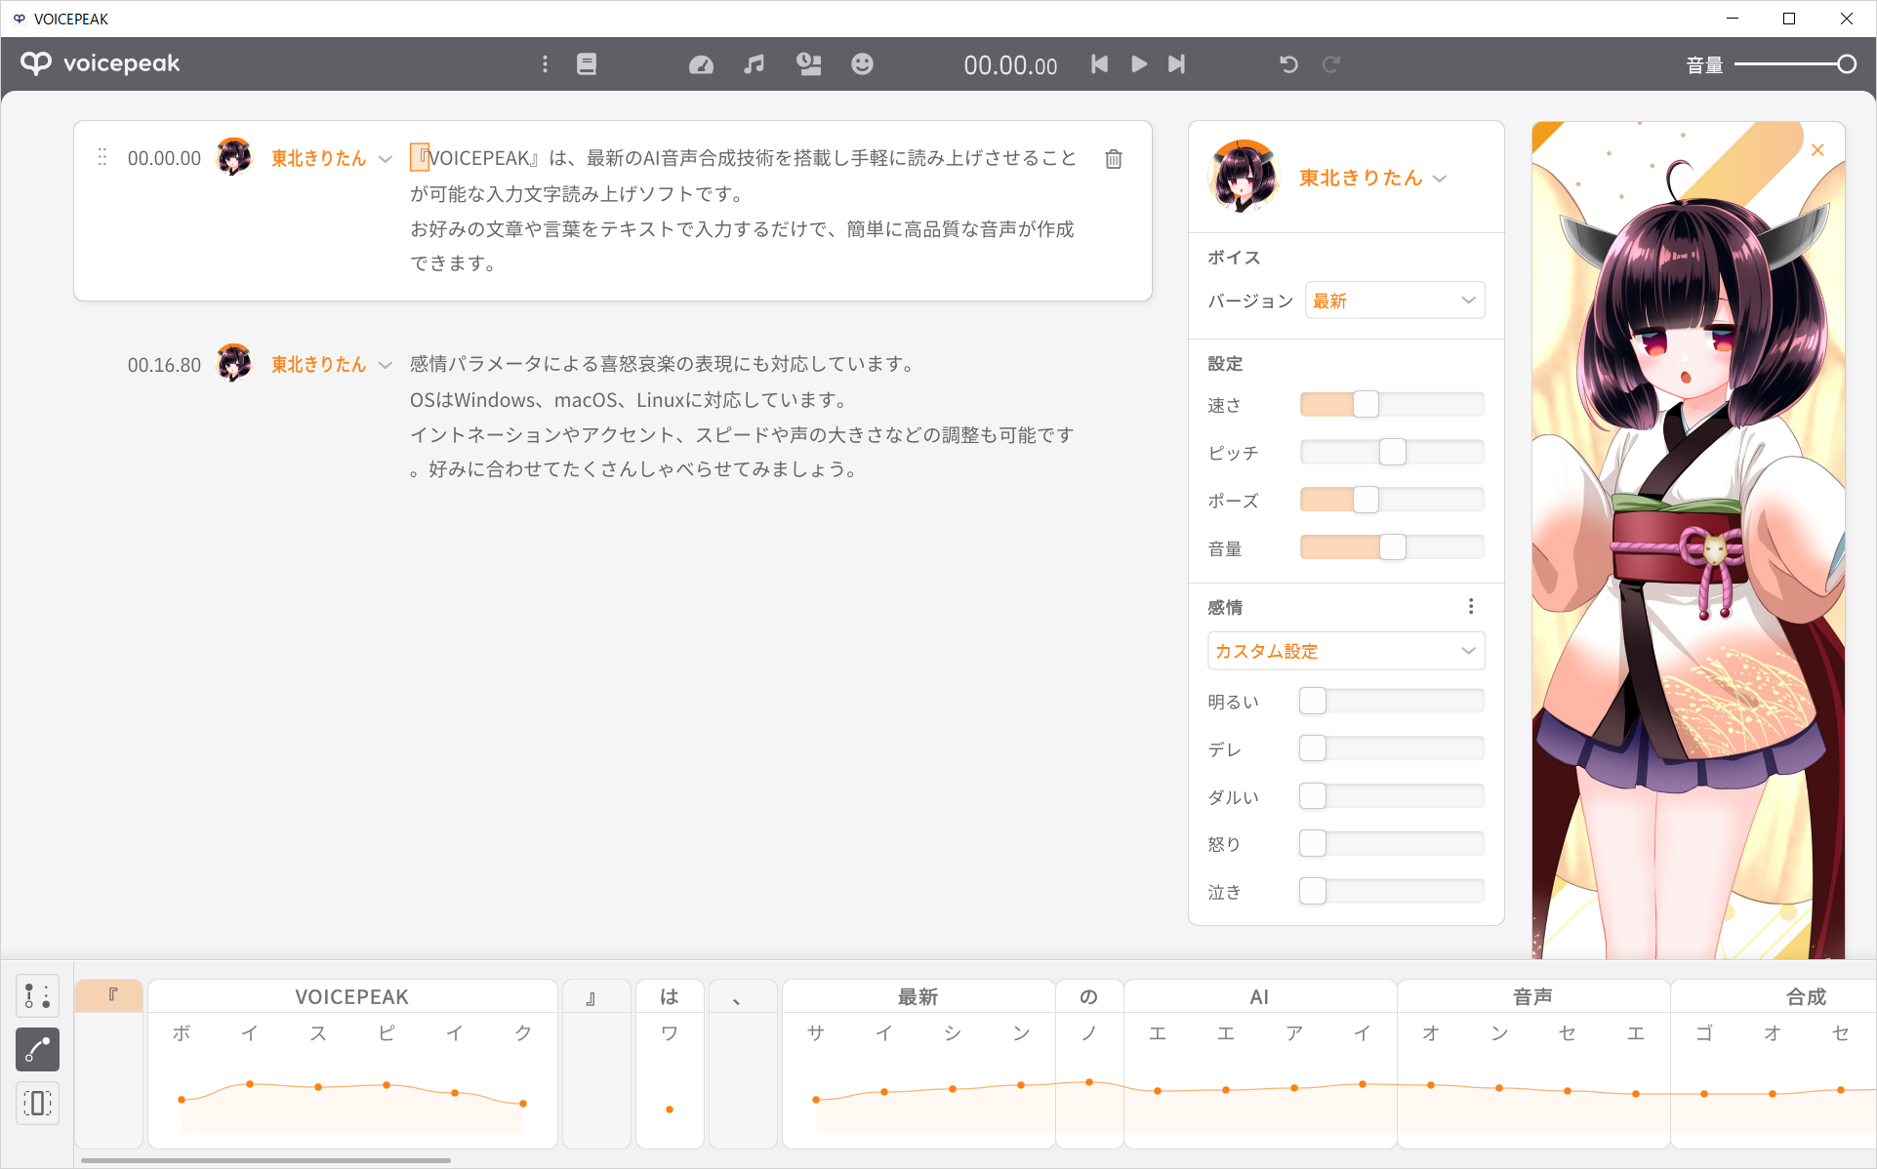
Task: Open the カスタム設定 emotion preset dropdown
Action: click(1346, 651)
